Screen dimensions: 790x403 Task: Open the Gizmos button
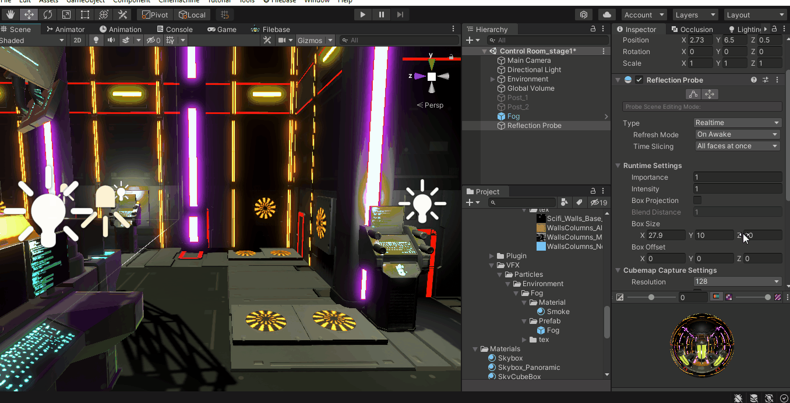tap(309, 40)
